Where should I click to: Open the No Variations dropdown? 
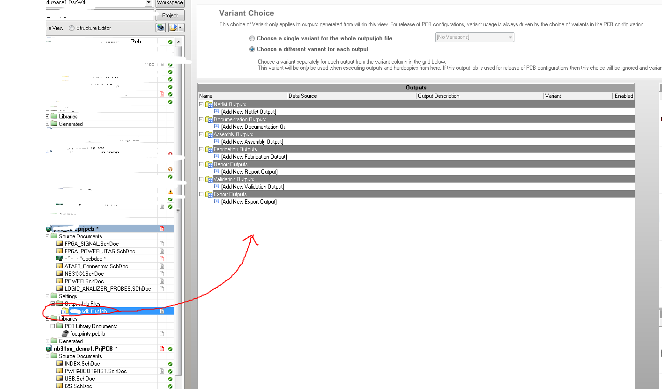coord(510,37)
